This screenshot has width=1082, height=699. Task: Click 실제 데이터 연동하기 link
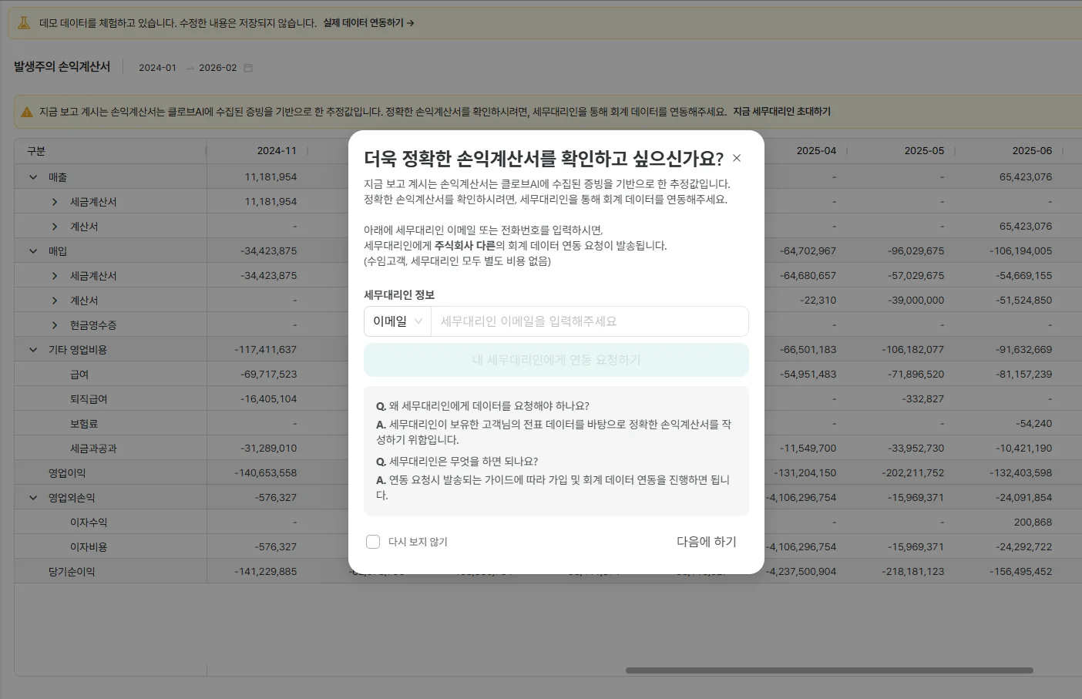[x=368, y=23]
